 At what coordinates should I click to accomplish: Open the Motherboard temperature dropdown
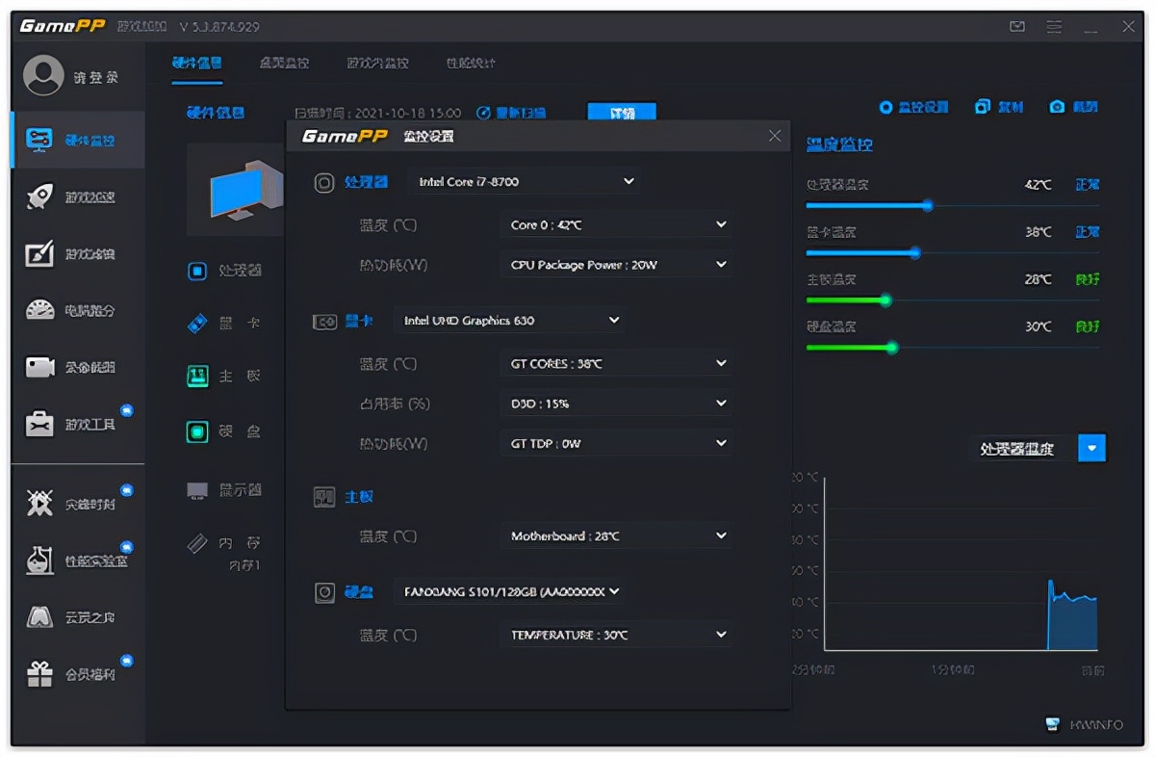click(x=721, y=535)
